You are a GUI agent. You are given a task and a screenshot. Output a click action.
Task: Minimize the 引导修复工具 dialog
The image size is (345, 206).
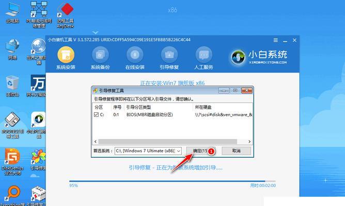click(x=224, y=91)
